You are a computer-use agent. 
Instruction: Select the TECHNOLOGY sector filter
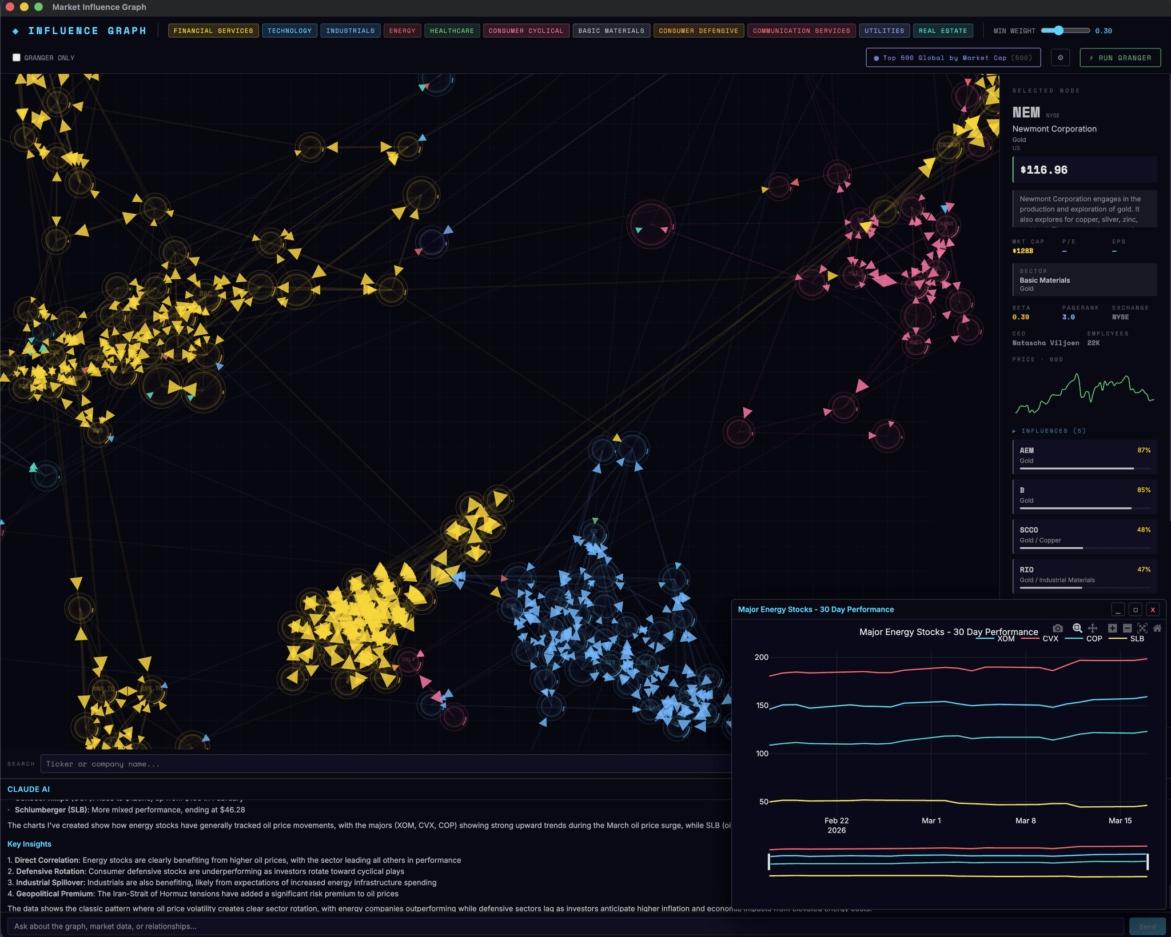290,30
